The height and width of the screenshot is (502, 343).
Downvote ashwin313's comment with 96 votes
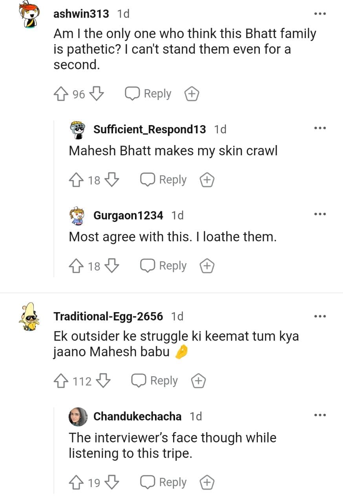(97, 94)
